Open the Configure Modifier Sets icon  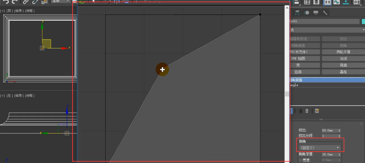[317, 111]
